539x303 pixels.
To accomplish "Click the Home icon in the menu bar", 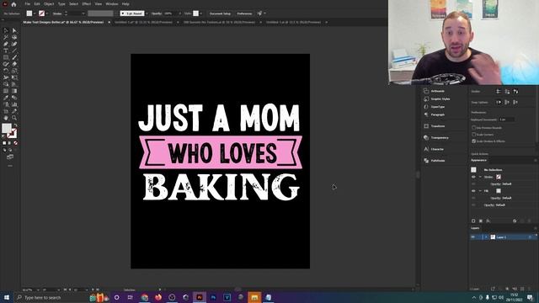I will pyautogui.click(x=13, y=4).
